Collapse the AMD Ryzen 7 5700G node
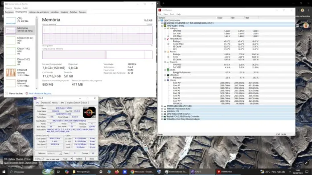The image size is (312, 175). coord(162,26)
